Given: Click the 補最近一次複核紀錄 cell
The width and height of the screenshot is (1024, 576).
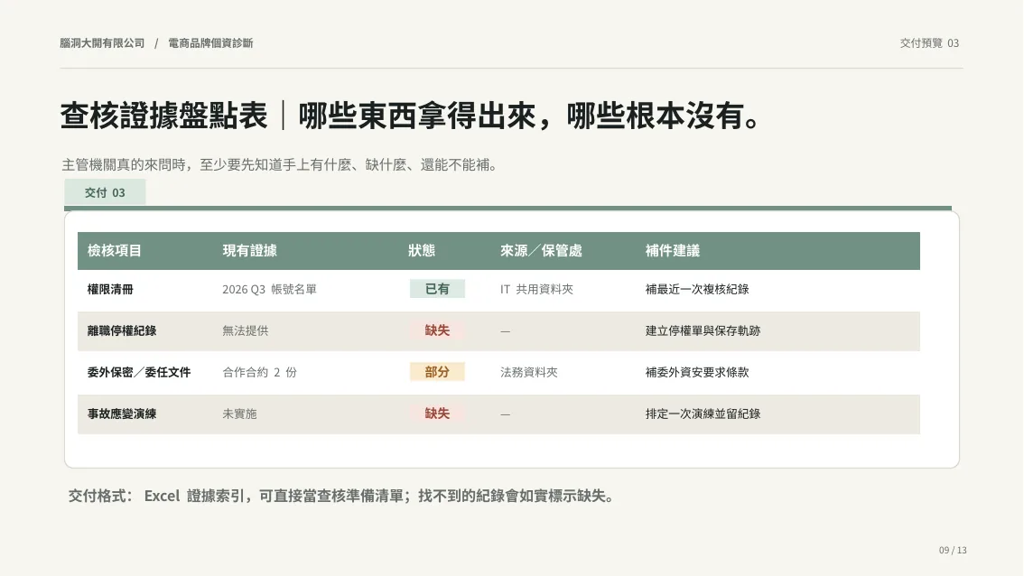Looking at the screenshot, I should pos(697,289).
